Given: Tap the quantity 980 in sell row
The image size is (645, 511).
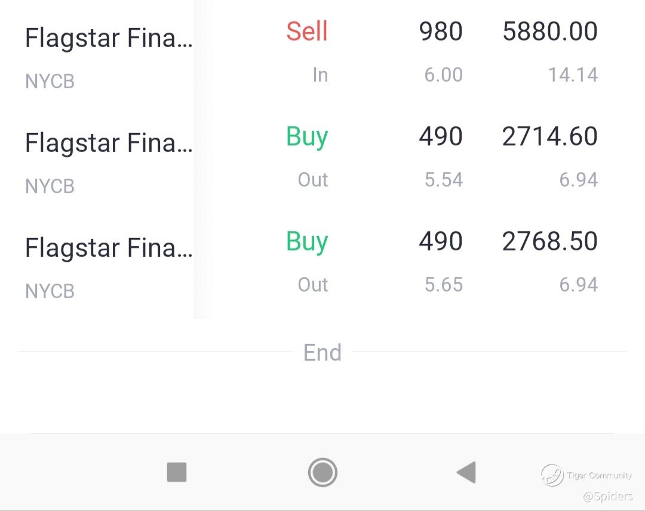Looking at the screenshot, I should click(x=441, y=32).
